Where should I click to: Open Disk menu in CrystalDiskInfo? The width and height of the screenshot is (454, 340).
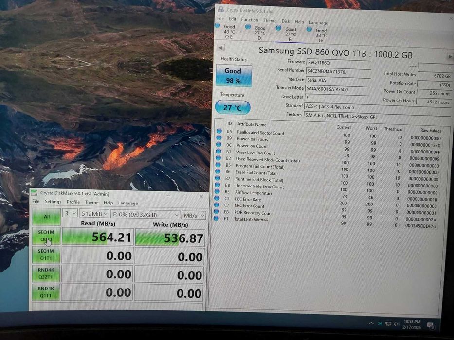click(x=286, y=21)
